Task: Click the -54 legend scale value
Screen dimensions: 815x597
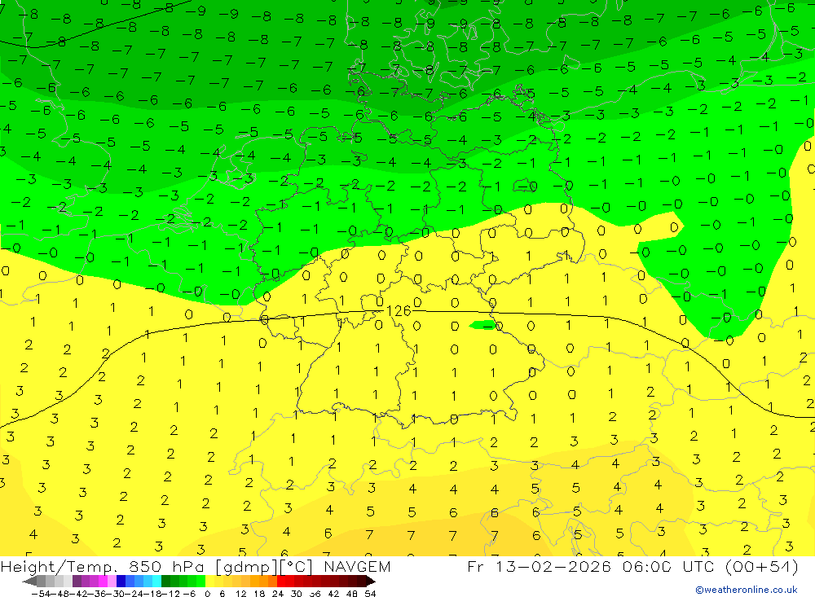Action: (x=41, y=594)
